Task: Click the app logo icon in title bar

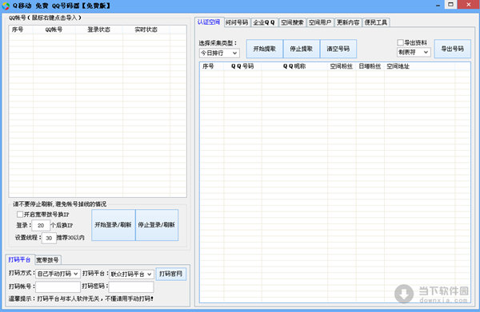Action: click(x=6, y=6)
